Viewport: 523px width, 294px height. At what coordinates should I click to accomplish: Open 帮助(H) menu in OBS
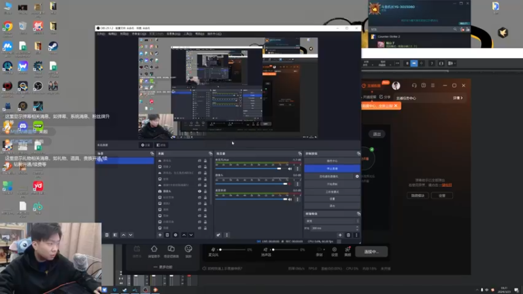tap(199, 34)
